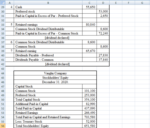Select Paid-in Capital in Excess of Par - Preferred Stock
The image size is (150, 128).
click(48, 16)
